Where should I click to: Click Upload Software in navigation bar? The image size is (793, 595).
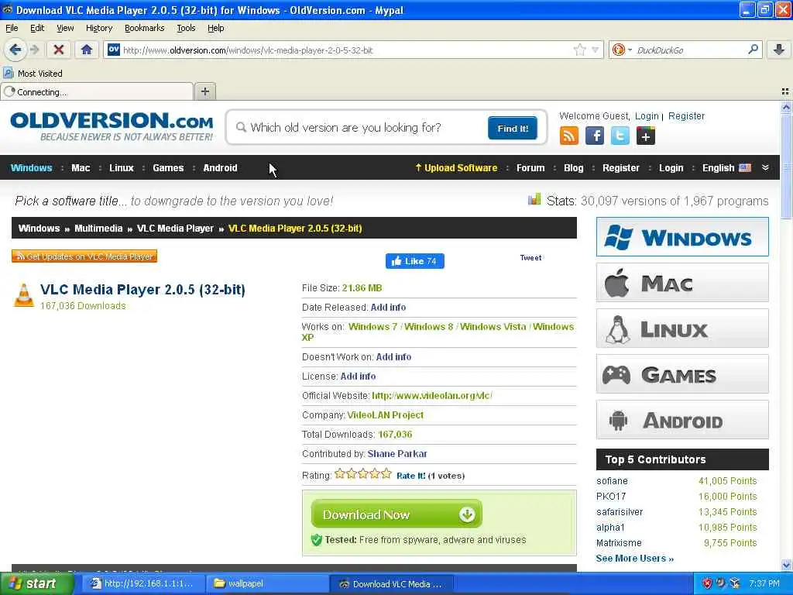456,167
